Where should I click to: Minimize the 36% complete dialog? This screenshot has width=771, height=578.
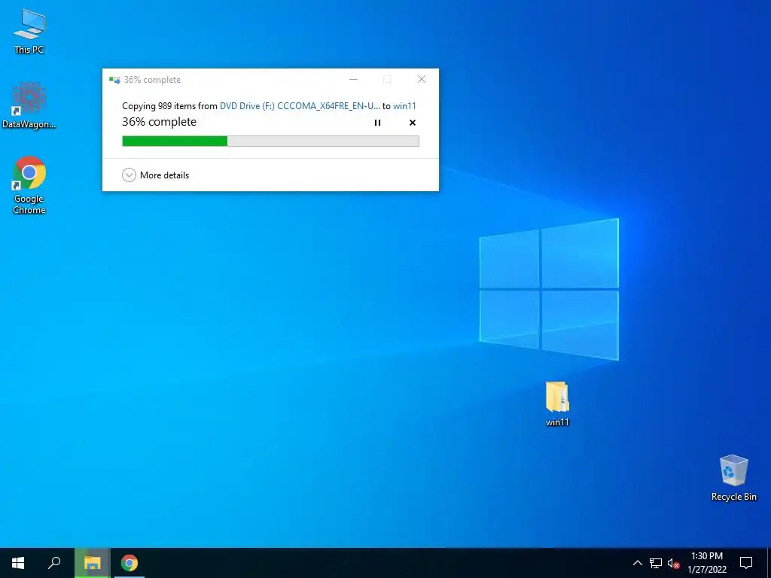pos(353,79)
